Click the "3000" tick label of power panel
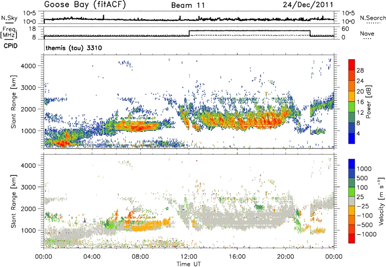Image resolution: width=386 pixels, height=267 pixels. (28, 88)
